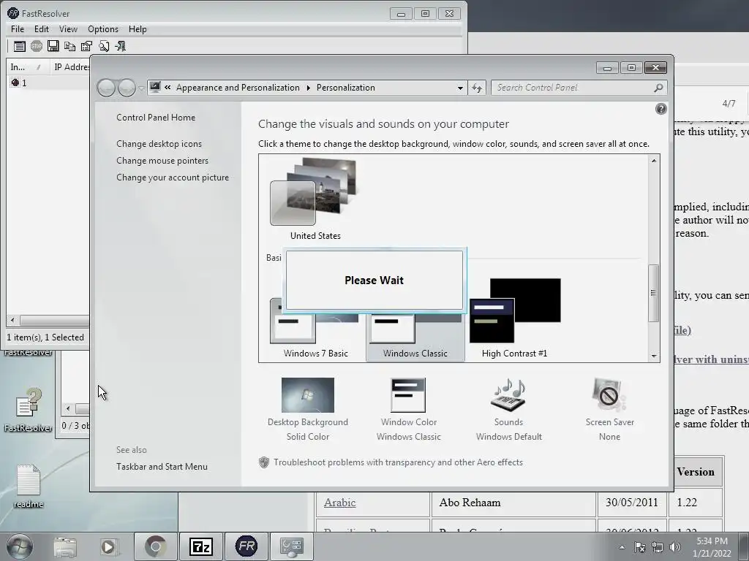This screenshot has width=749, height=561.
Task: Open the Help question mark icon
Action: click(x=661, y=110)
